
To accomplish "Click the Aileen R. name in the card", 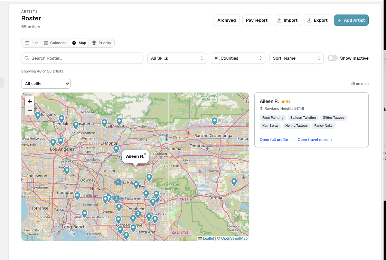I will [269, 102].
